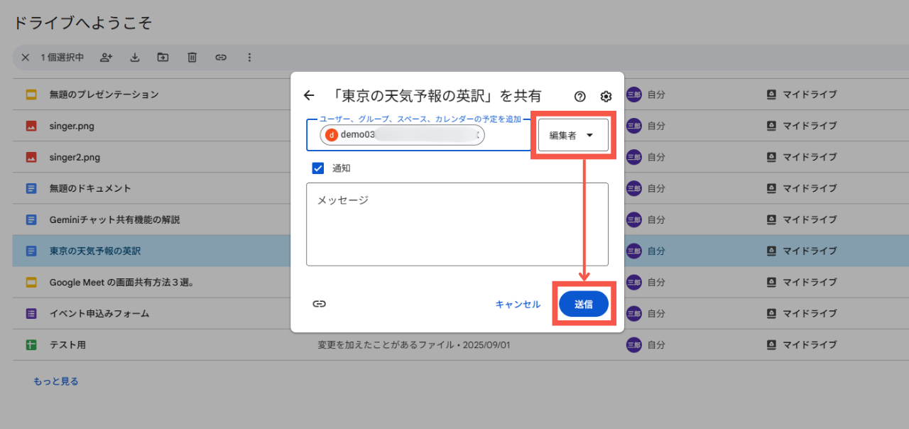Click the Docs icon for 東京の天気予報の英訳
Screen dimensions: 909x429
click(x=31, y=251)
